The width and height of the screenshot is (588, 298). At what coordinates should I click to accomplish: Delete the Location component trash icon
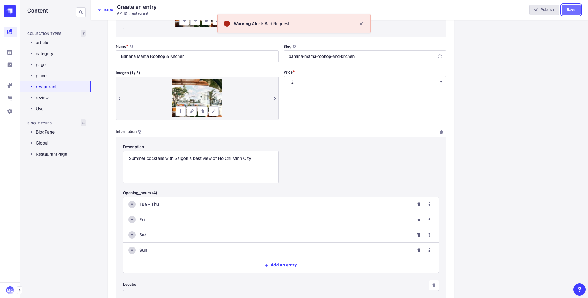point(434,285)
